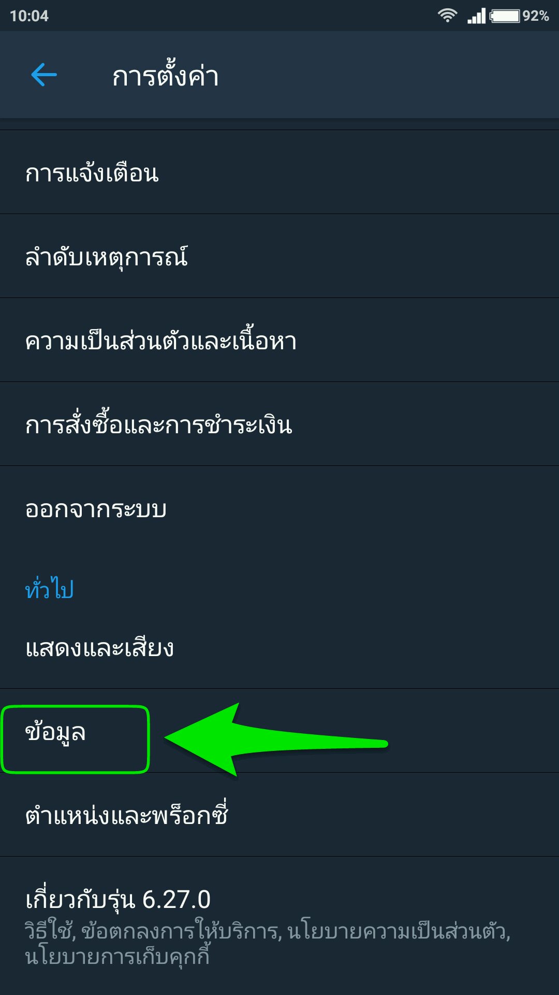This screenshot has width=559, height=995.
Task: Tap the cellular signal bars icon
Action: 476,16
